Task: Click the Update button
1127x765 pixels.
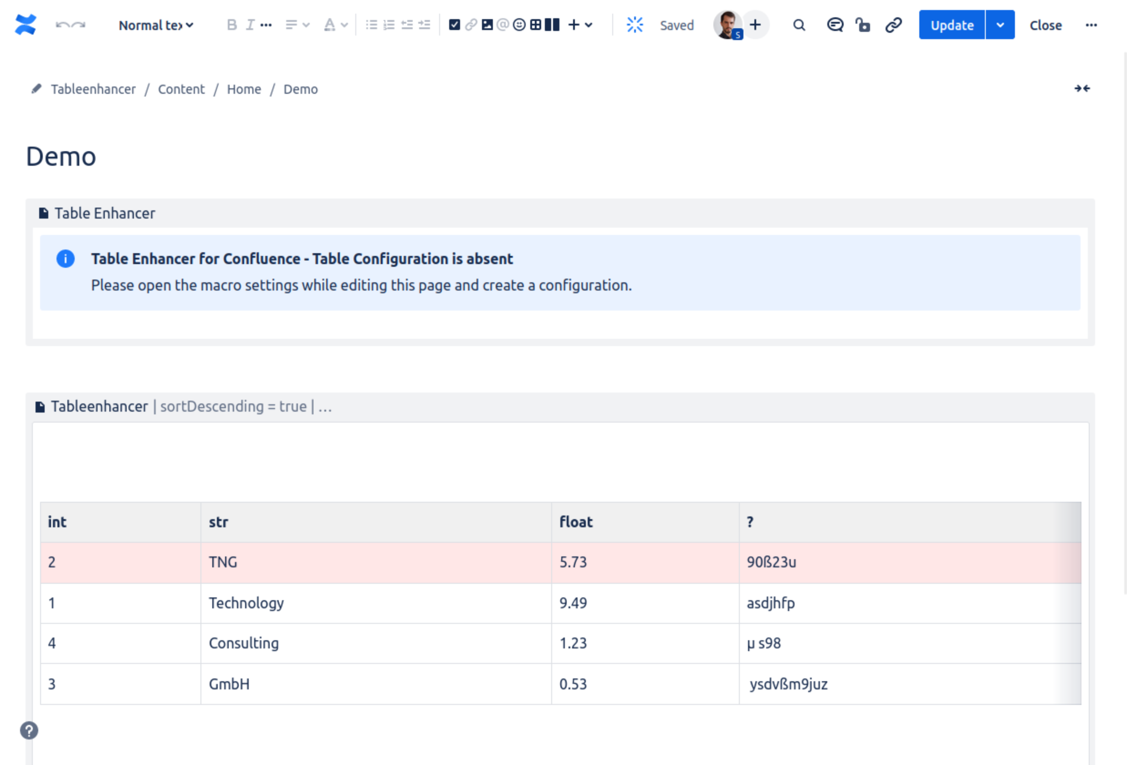Action: (x=952, y=25)
